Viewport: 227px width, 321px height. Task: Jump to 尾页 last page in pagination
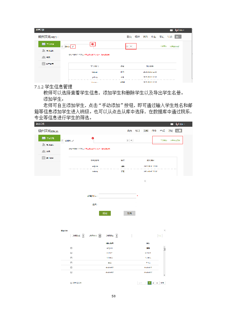pos(162,283)
